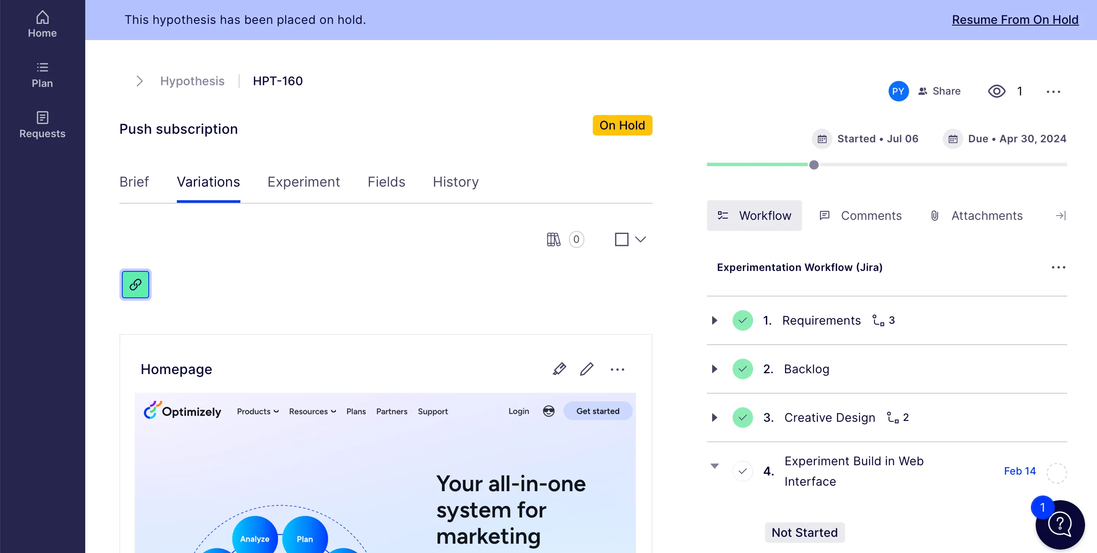Toggle Requirements step completion check
The height and width of the screenshot is (553, 1097).
(x=742, y=320)
